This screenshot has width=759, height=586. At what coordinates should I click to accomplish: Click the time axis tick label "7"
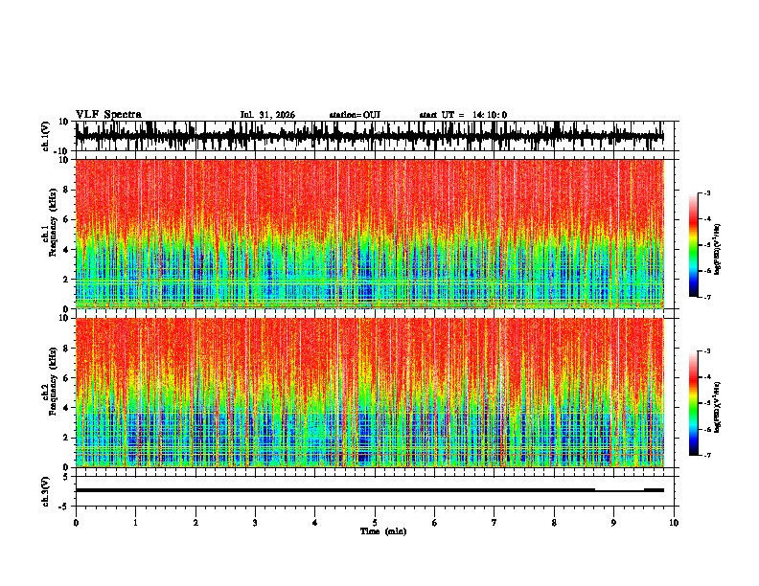[x=494, y=523]
